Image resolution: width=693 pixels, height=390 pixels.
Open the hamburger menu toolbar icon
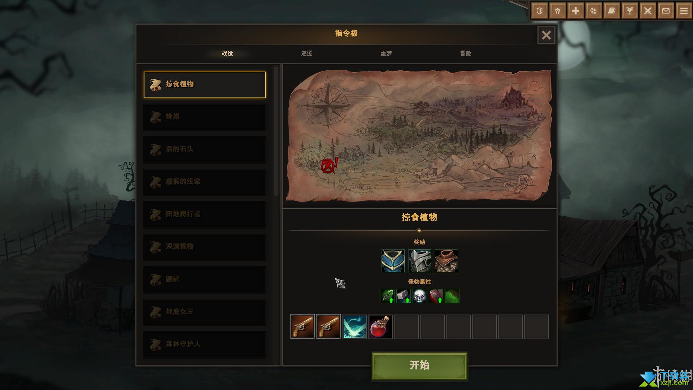tap(684, 11)
